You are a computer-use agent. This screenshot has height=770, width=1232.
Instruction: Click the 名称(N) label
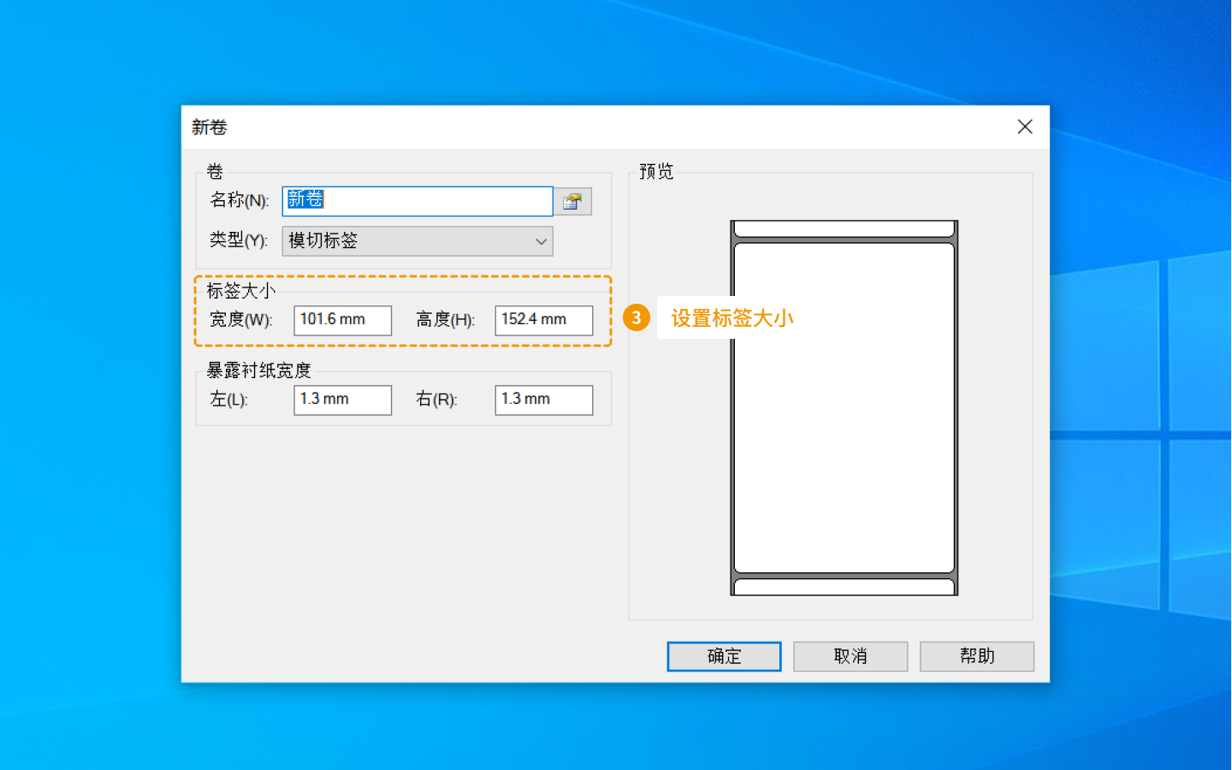[239, 200]
